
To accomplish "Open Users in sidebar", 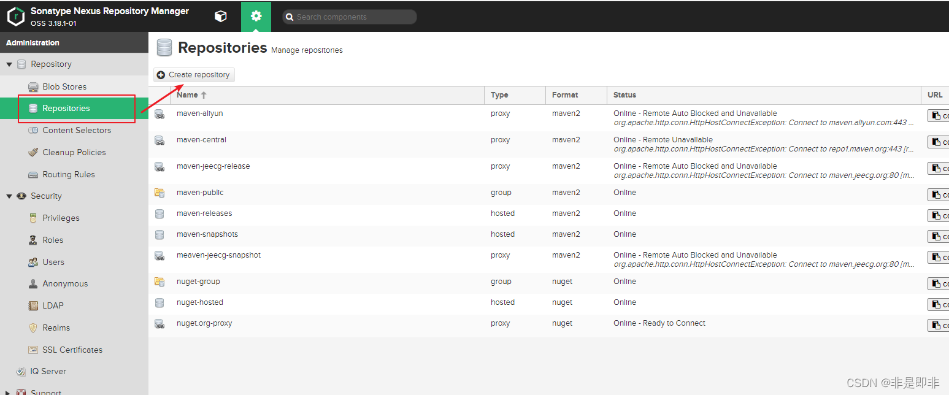I will click(x=53, y=262).
